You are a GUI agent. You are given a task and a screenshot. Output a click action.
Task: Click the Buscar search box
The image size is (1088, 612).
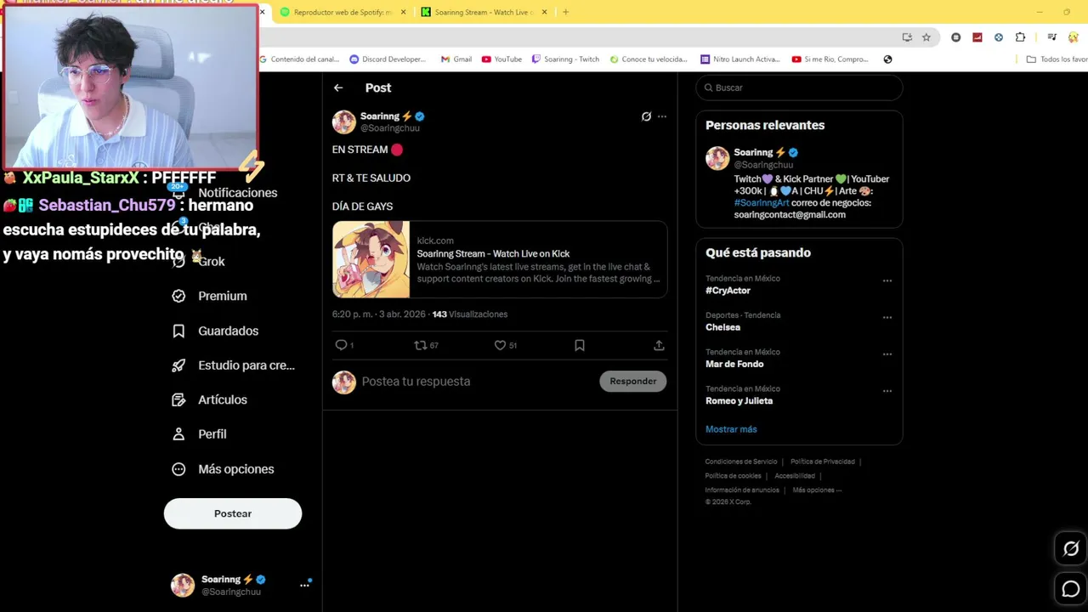[799, 88]
